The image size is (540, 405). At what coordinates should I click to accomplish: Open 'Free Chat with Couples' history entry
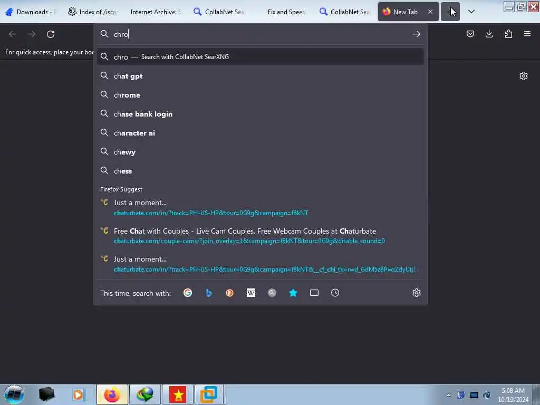(261, 236)
